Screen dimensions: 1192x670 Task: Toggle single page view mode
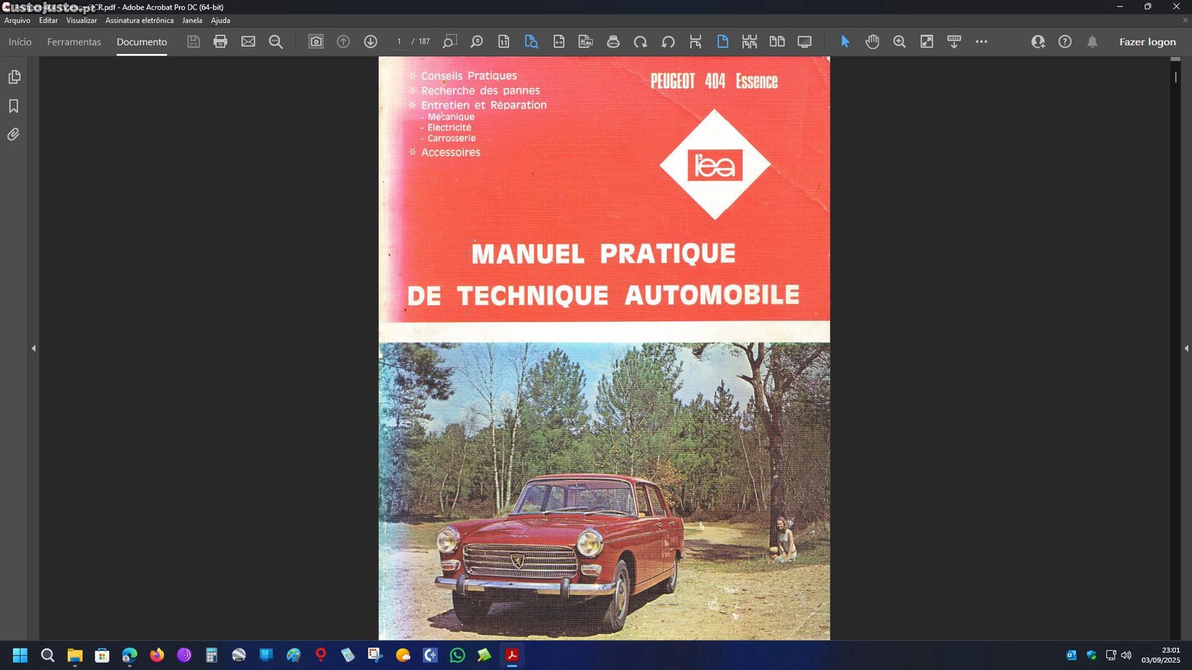tap(722, 41)
